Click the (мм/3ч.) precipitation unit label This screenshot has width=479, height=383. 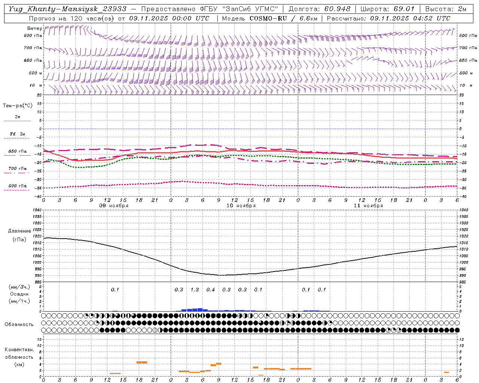click(x=19, y=287)
